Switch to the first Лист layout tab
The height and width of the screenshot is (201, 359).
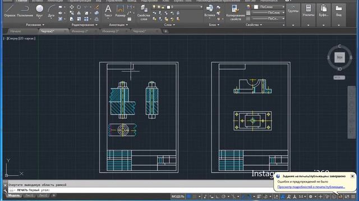(x=29, y=195)
